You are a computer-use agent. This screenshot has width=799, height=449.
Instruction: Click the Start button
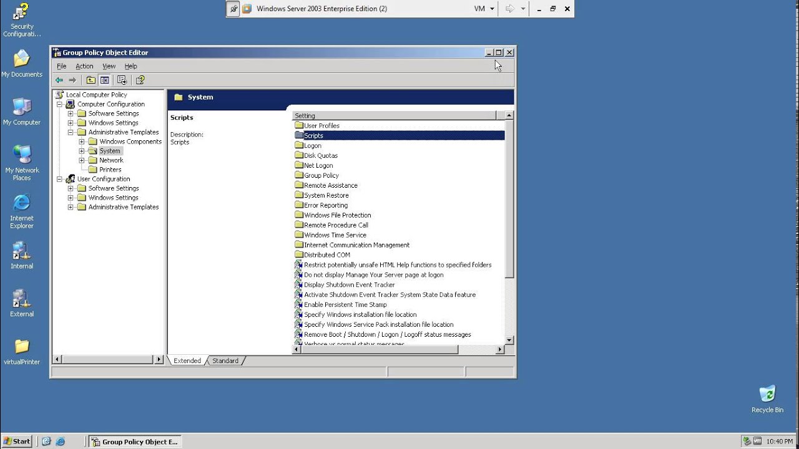point(17,442)
